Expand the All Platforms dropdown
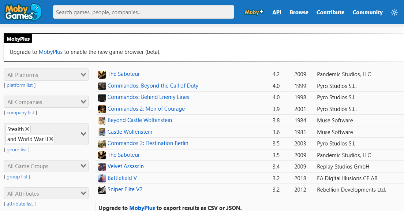The width and height of the screenshot is (404, 211). (46, 75)
